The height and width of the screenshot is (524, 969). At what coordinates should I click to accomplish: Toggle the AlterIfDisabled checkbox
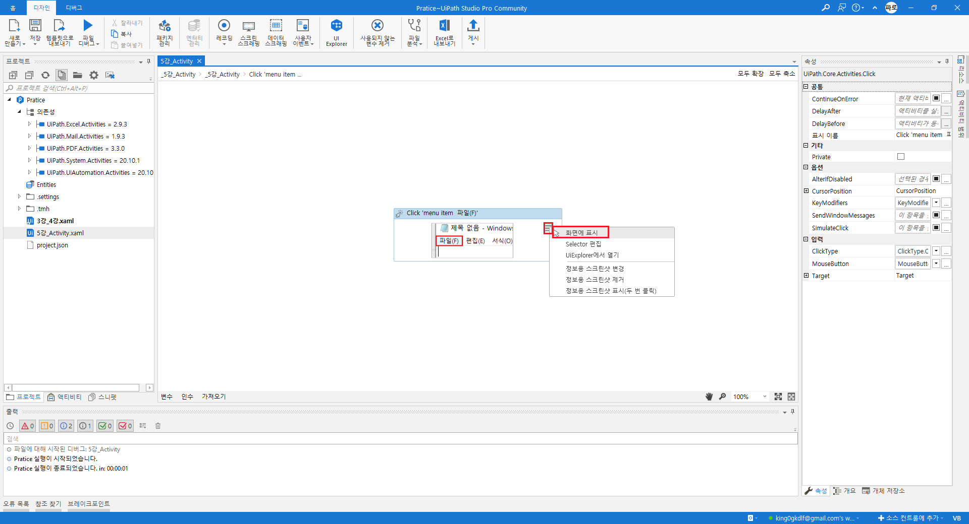[936, 179]
